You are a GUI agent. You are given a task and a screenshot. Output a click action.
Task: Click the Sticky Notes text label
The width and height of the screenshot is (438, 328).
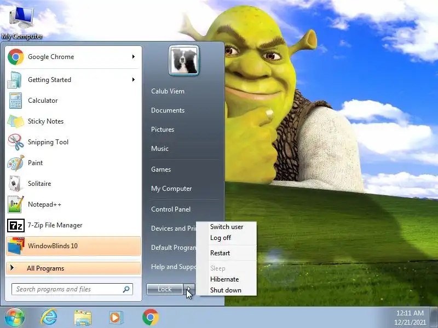pos(45,121)
